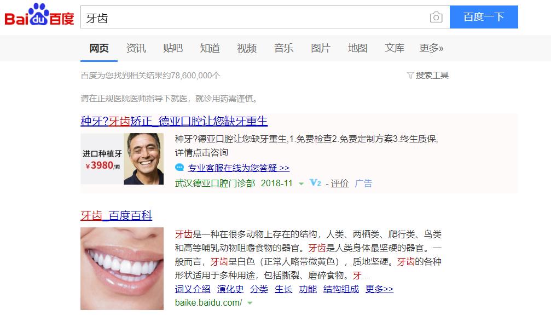This screenshot has height=315, width=551.
Task: Click the dental implant ad thumbnail
Action: [x=122, y=159]
